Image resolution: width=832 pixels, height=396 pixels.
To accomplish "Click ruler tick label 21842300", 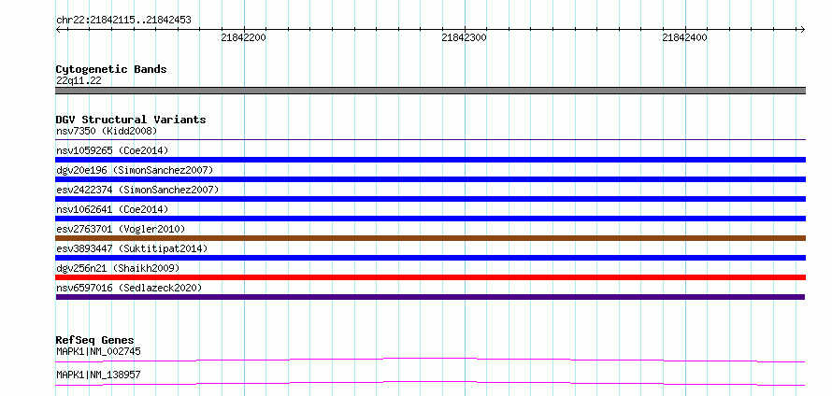I will click(x=465, y=37).
